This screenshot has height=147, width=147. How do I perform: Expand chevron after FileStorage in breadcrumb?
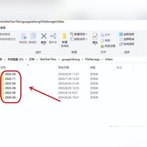pos(102,59)
